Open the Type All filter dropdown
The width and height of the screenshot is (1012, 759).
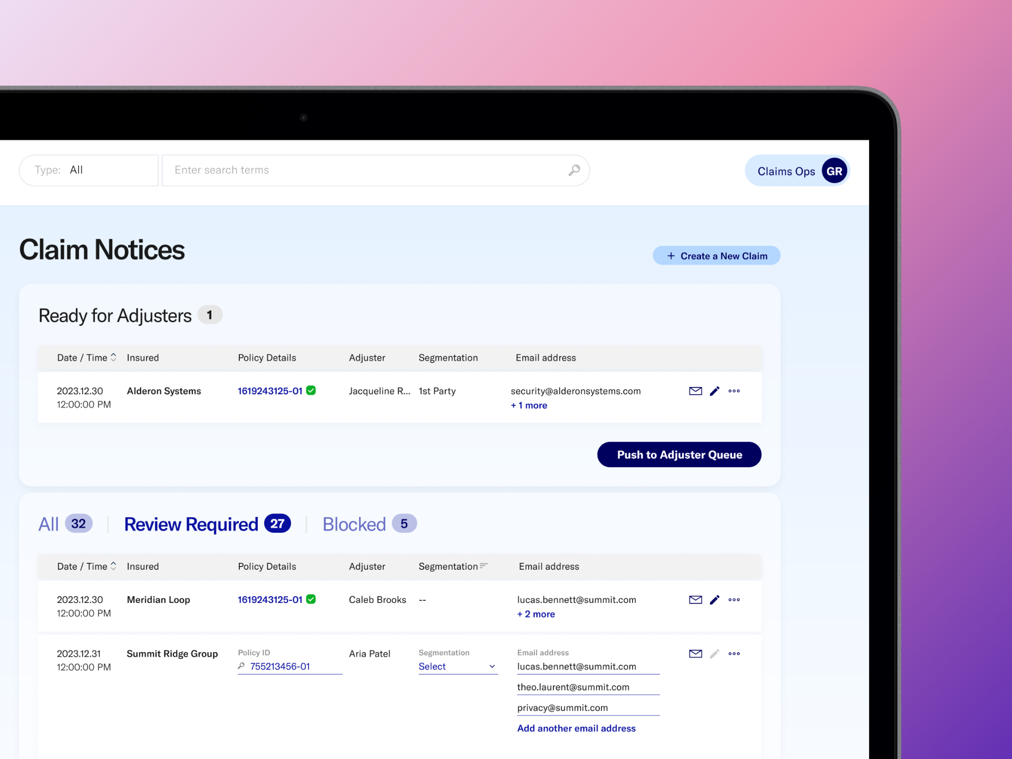(x=89, y=170)
